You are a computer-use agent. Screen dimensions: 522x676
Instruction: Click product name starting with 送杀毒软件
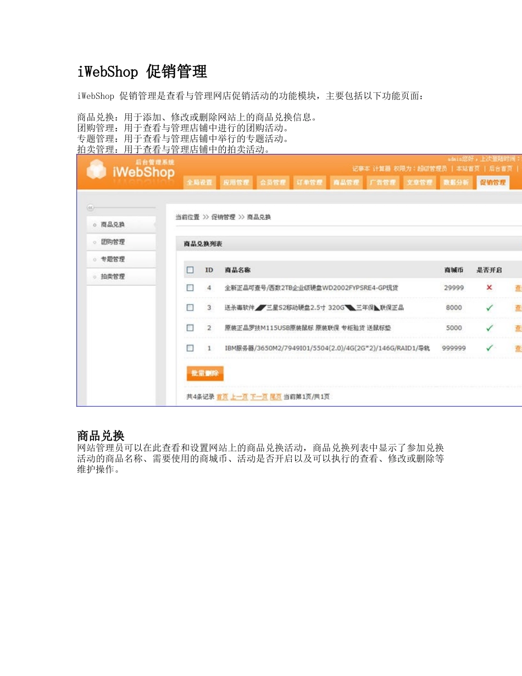(x=314, y=308)
